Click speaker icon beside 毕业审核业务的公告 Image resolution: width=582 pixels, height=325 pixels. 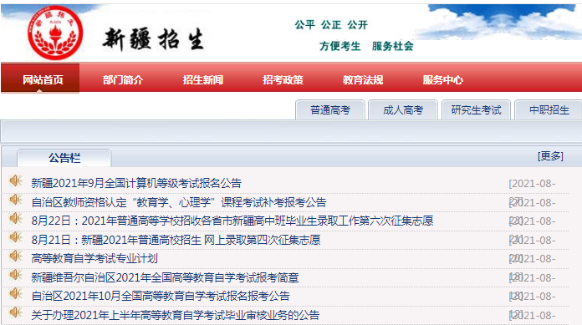tap(16, 312)
